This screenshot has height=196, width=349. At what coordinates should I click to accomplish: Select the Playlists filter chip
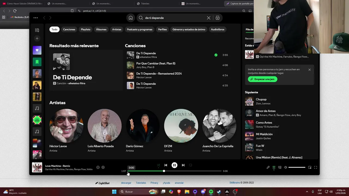click(86, 29)
